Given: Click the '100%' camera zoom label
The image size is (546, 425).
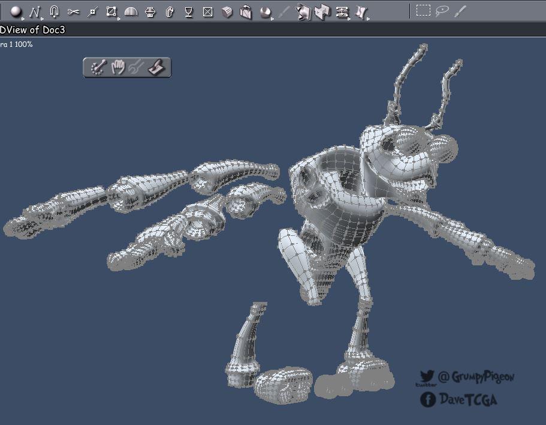Looking at the screenshot, I should 24,44.
